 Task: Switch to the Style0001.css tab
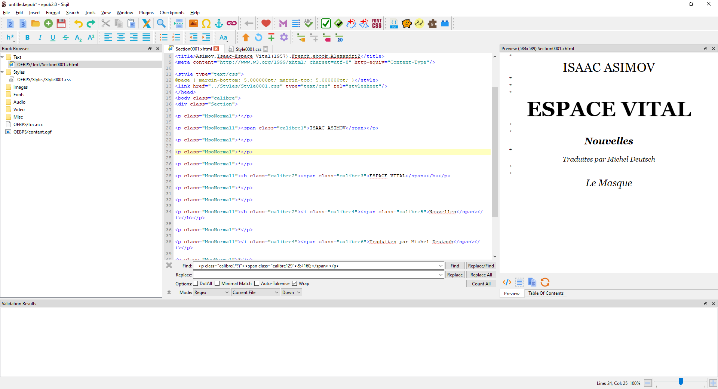(248, 49)
